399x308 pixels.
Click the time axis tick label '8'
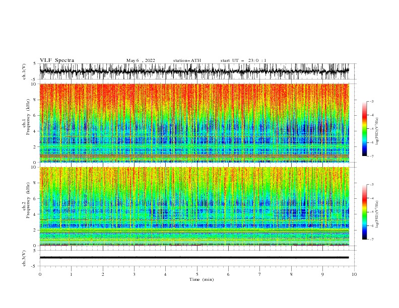click(291, 274)
